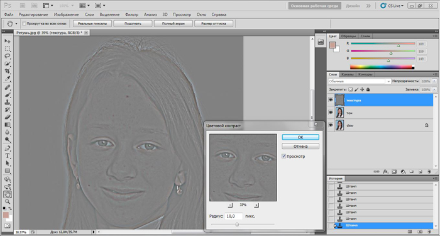Select the Clone Stamp tool
The width and height of the screenshot is (440, 236).
[x=8, y=102]
